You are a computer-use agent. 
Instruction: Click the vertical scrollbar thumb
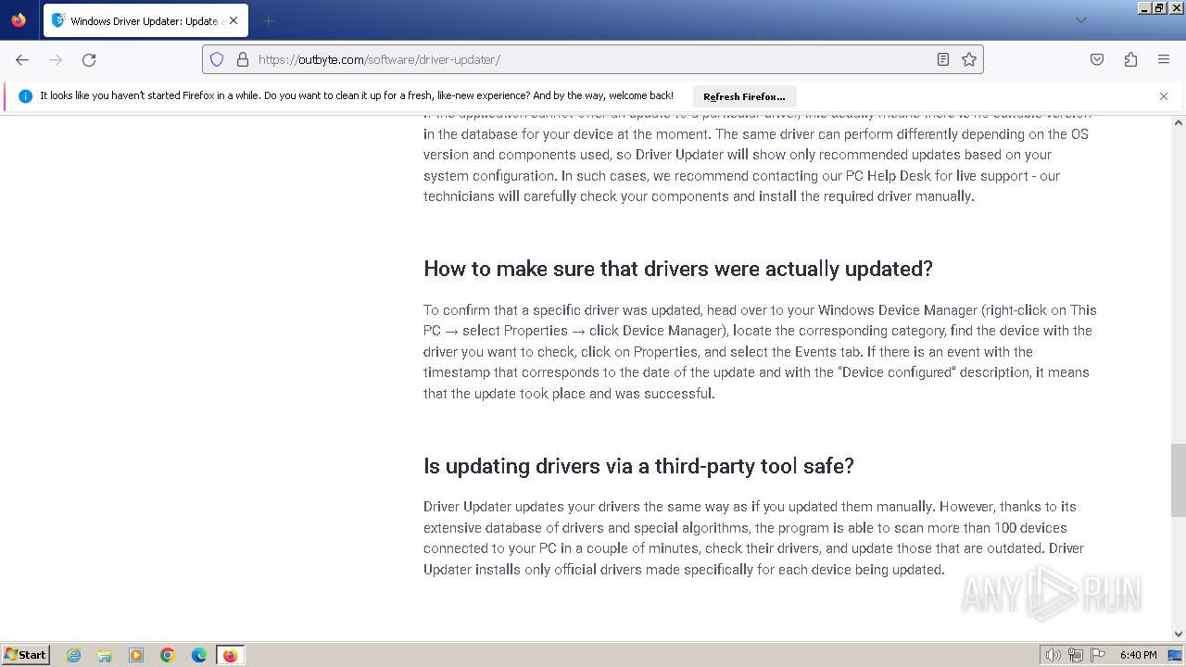click(1179, 480)
